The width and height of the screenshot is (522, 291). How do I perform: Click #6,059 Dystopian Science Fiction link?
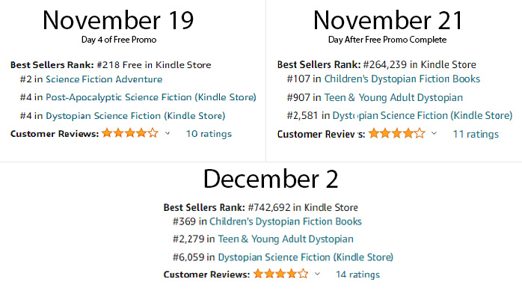coord(306,257)
